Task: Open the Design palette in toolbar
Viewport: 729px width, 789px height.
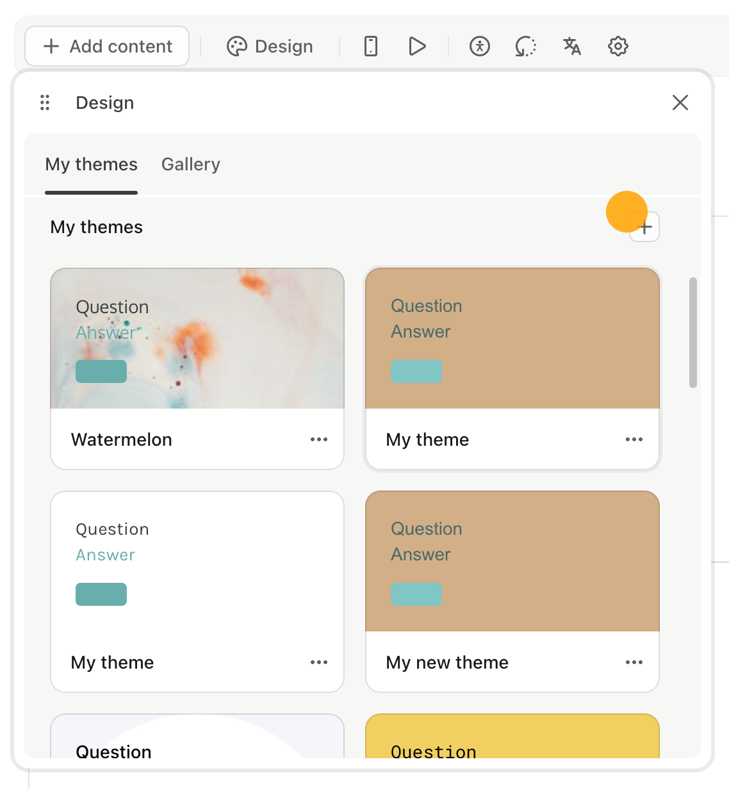Action: click(270, 46)
